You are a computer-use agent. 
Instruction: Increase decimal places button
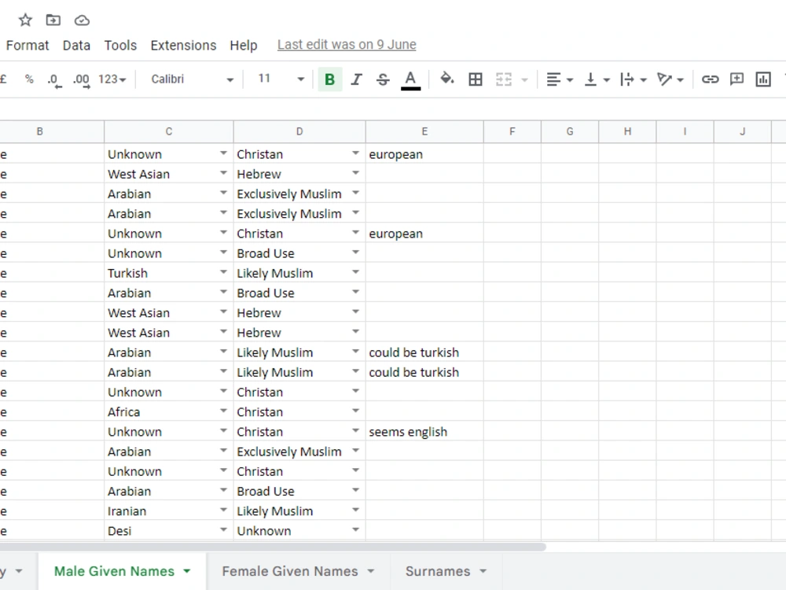81,80
